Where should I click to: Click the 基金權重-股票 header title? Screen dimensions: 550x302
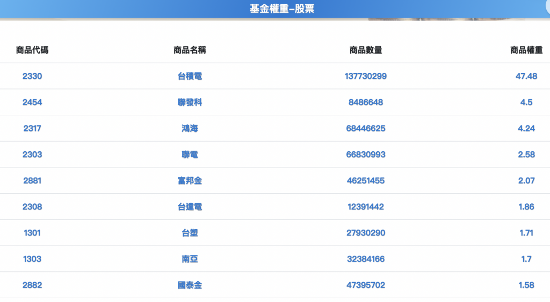[x=281, y=9]
